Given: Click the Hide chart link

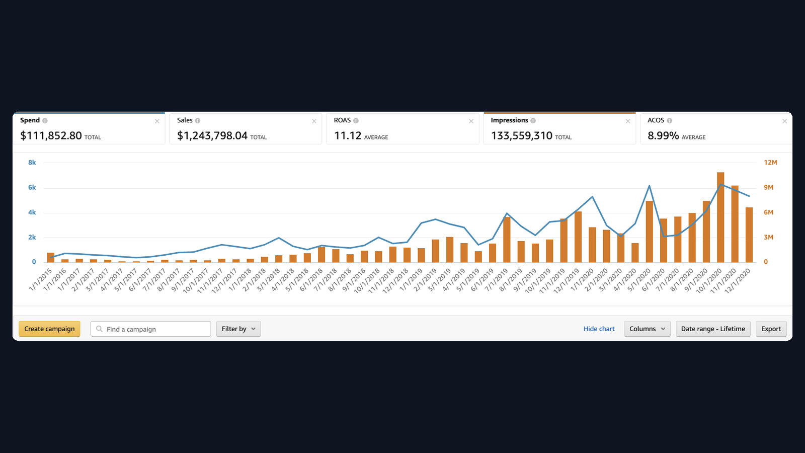Looking at the screenshot, I should point(599,329).
